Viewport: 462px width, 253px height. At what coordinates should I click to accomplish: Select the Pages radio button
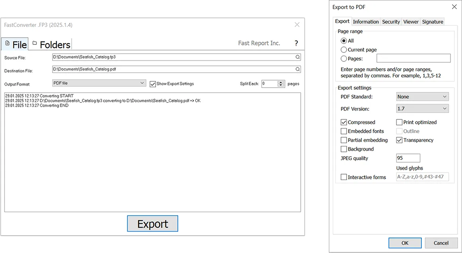[x=343, y=59]
